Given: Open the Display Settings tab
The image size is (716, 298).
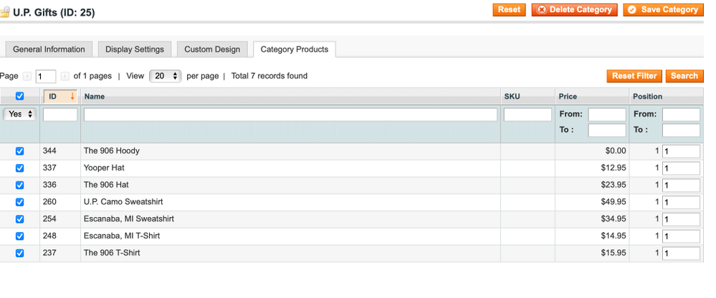Looking at the screenshot, I should (135, 49).
